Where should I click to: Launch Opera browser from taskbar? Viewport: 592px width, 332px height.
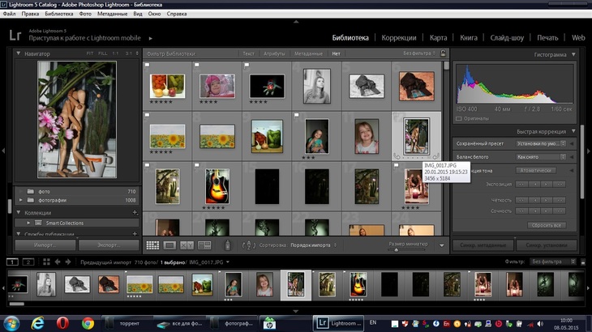[x=62, y=323]
